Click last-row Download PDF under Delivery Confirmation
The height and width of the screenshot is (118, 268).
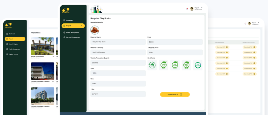pyautogui.click(x=250, y=74)
